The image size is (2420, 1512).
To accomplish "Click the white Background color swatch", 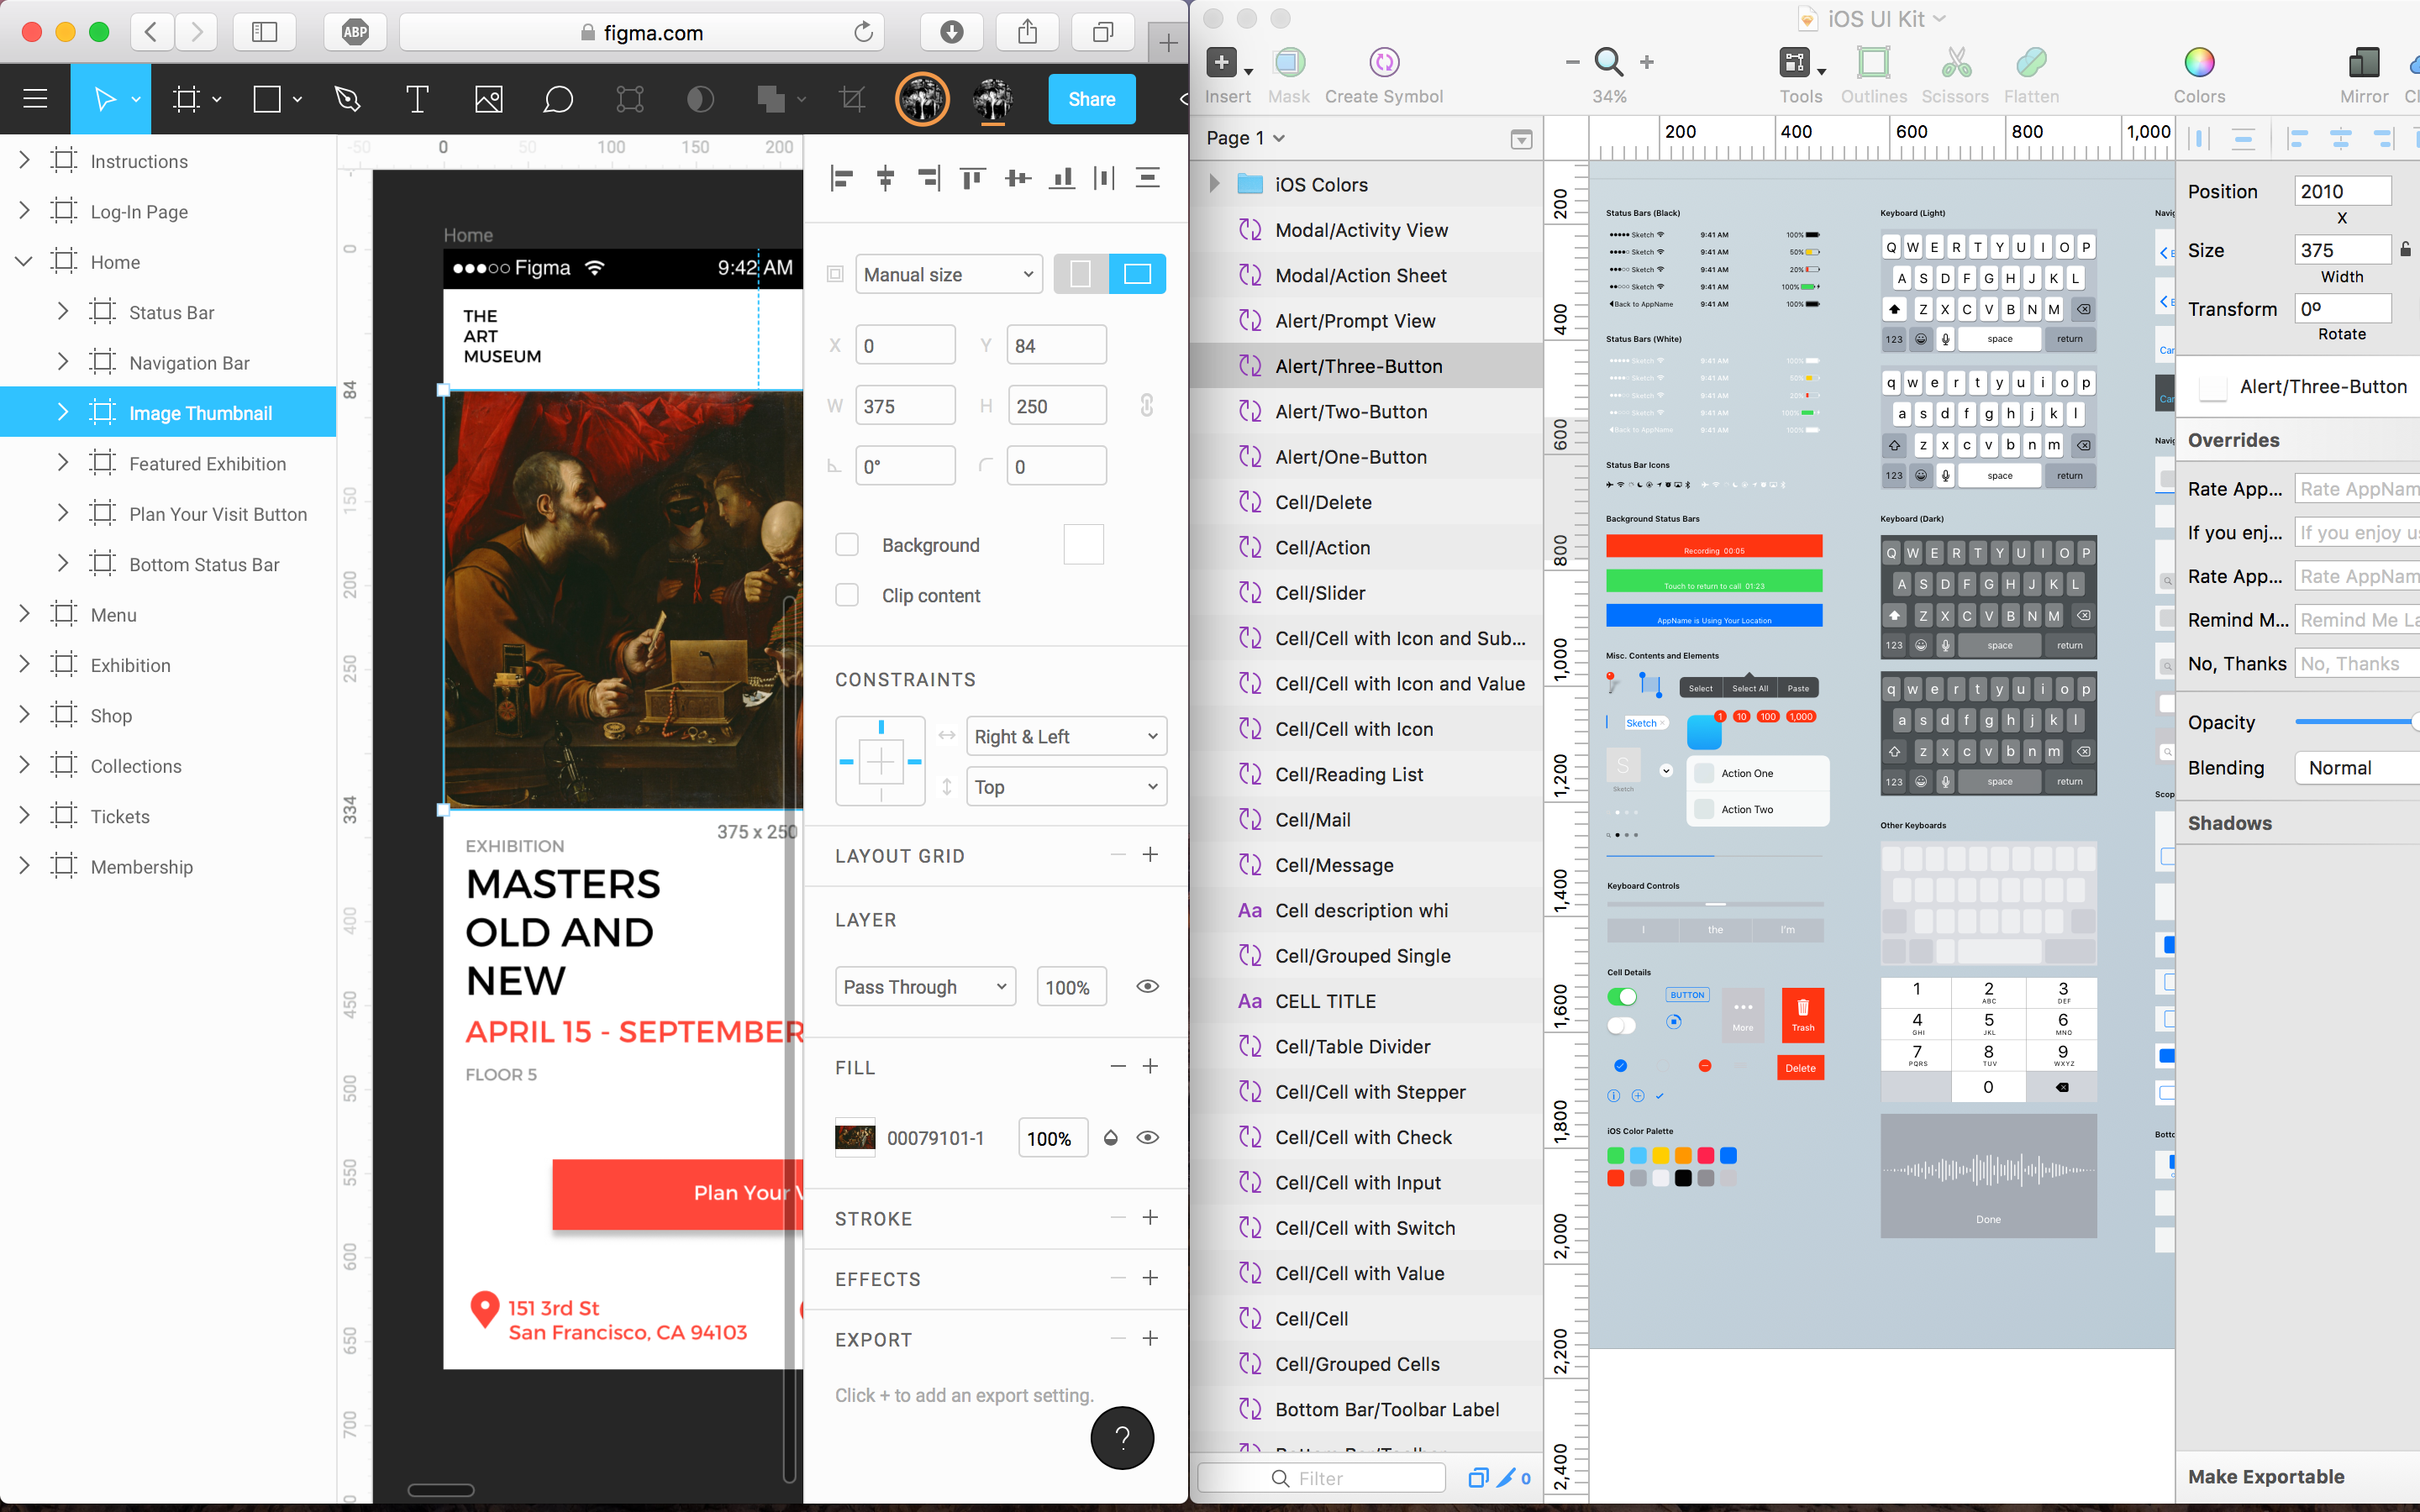I will (x=1083, y=545).
